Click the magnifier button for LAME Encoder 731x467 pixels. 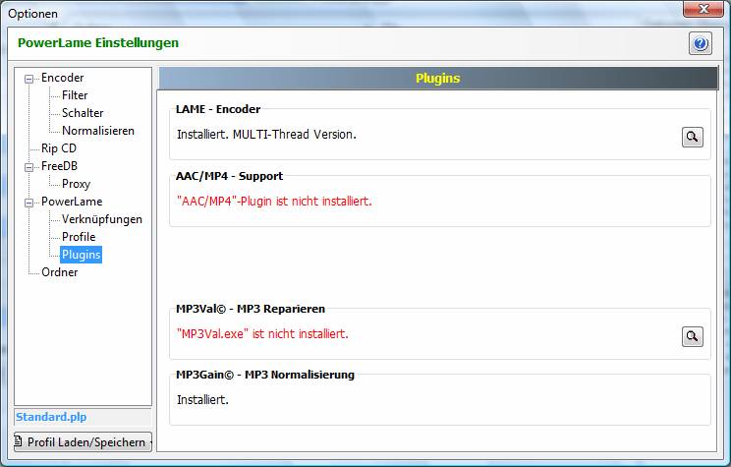point(693,137)
